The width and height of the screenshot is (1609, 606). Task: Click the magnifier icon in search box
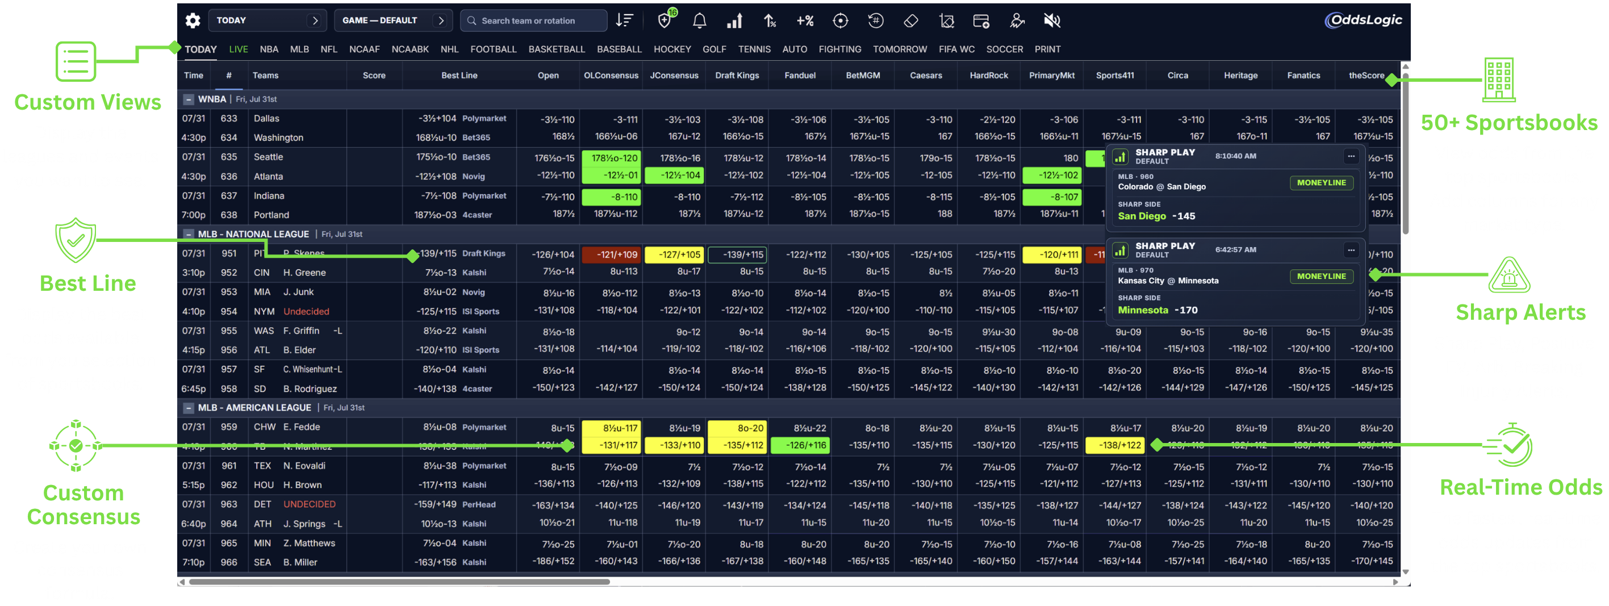[x=471, y=20]
